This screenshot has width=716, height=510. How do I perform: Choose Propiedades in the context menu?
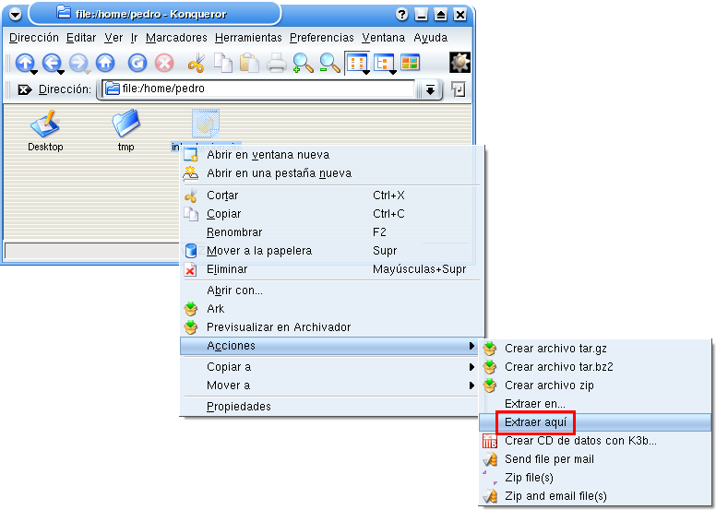click(239, 407)
